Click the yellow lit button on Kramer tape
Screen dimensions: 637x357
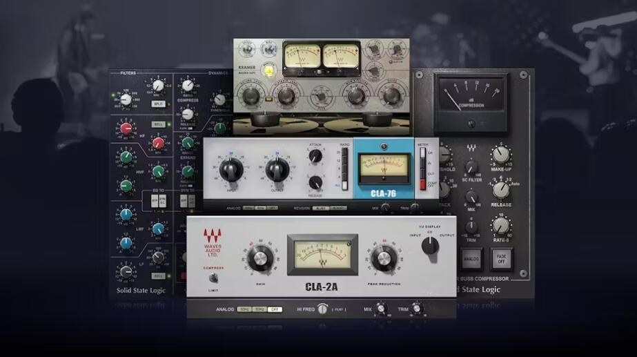coord(268,71)
